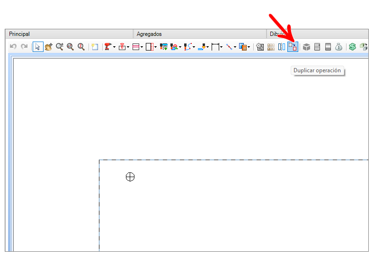374x256 pixels.
Task: Click the blue mirror panels icon
Action: tap(282, 47)
